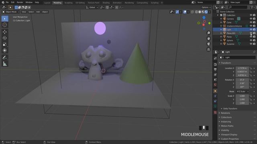The width and height of the screenshot is (257, 144).
Task: Expand the Collections panel
Action: point(226,117)
